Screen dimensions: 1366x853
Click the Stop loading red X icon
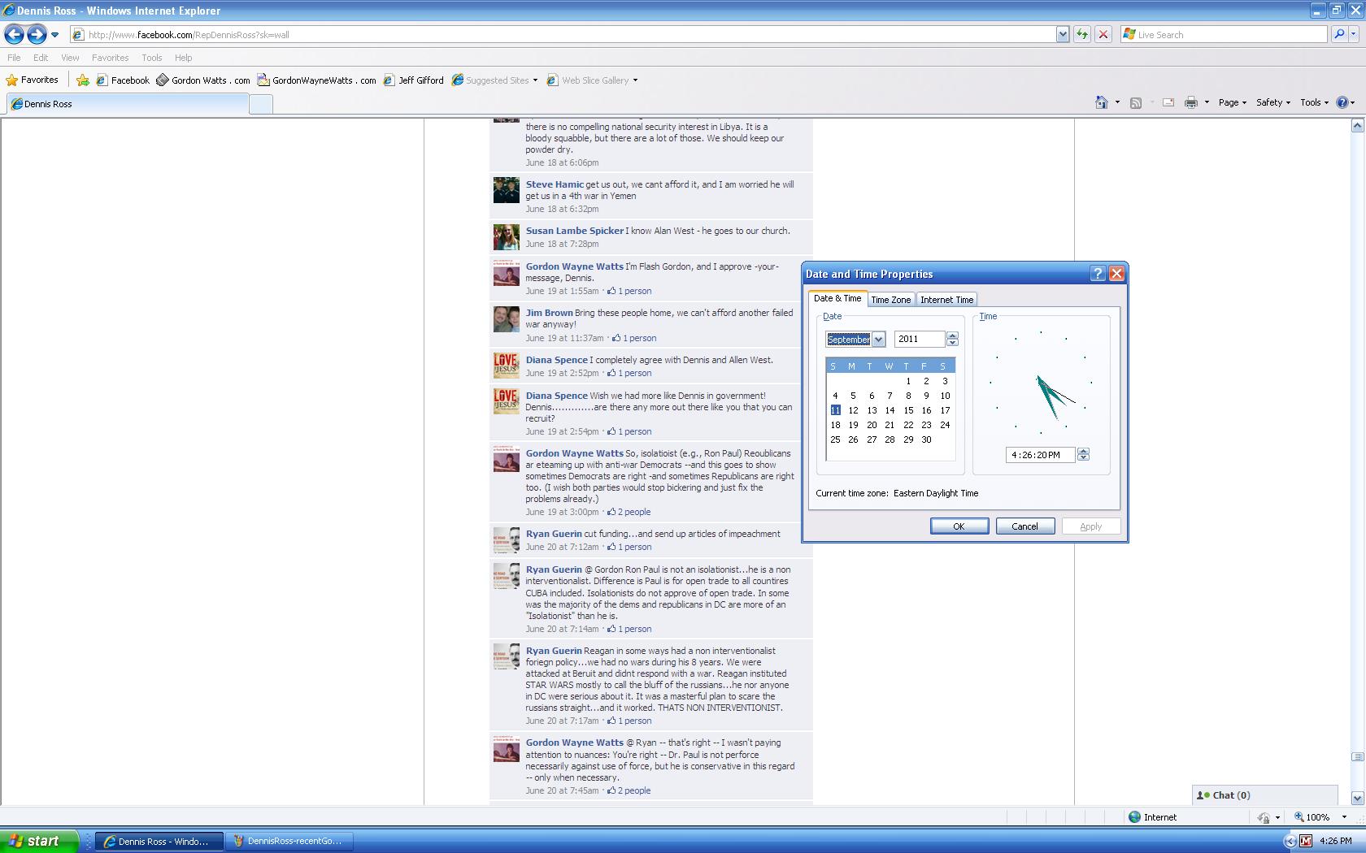point(1103,34)
